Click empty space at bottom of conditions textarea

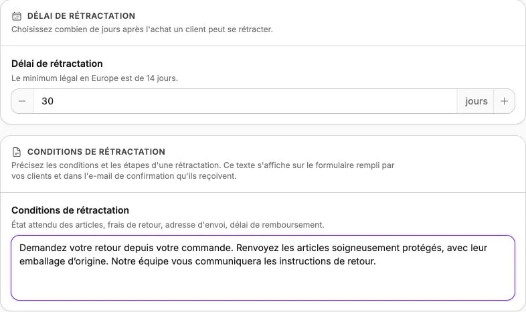(x=263, y=285)
